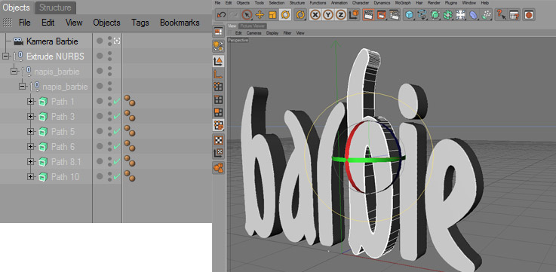Toggle the X axis lock
556x272 pixels.
click(315, 14)
